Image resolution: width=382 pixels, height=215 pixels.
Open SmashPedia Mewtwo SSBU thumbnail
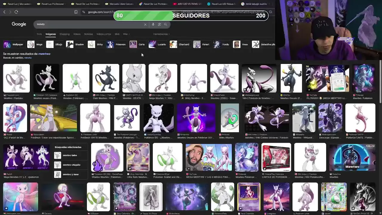click(x=224, y=78)
